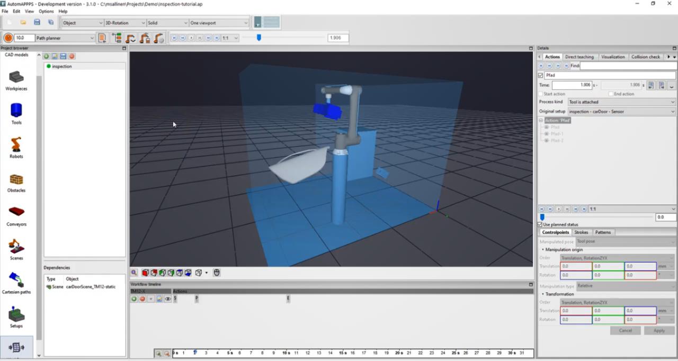Image resolution: width=678 pixels, height=361 pixels.
Task: Toggle the eye visibility icon in the timeline
Action: pos(168,299)
